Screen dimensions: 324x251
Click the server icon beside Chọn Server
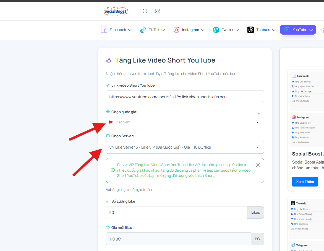(x=108, y=136)
